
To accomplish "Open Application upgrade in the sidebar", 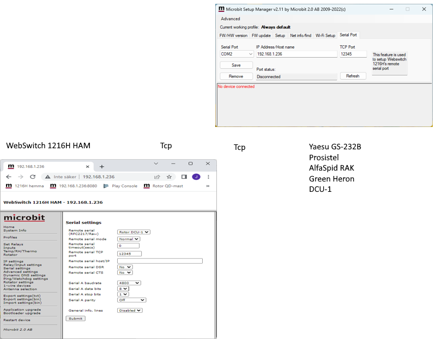I will (22, 310).
